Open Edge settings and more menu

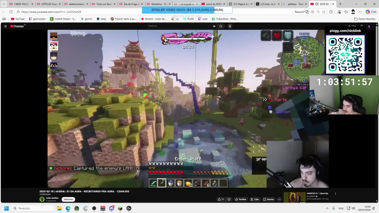tap(360, 12)
